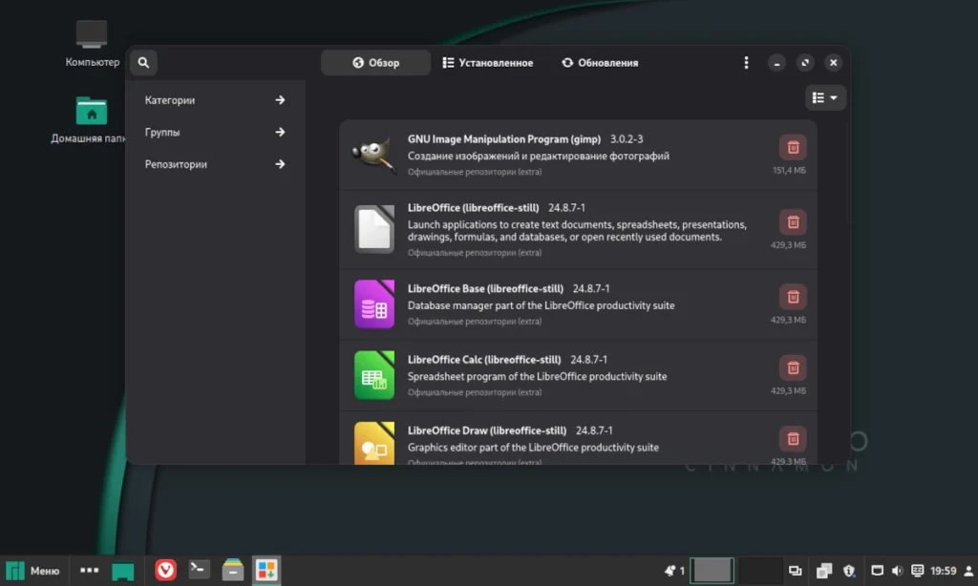978x586 pixels.
Task: Click the purple LibreOffice Base icon
Action: [374, 303]
